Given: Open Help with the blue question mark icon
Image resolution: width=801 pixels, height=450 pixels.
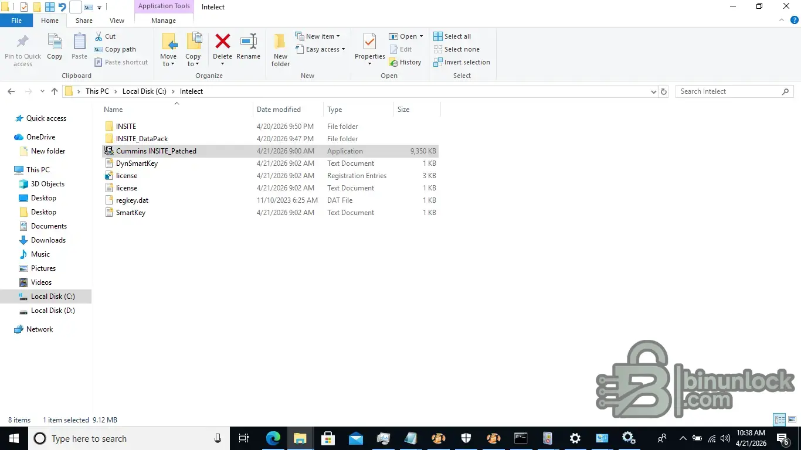Looking at the screenshot, I should click(x=795, y=20).
